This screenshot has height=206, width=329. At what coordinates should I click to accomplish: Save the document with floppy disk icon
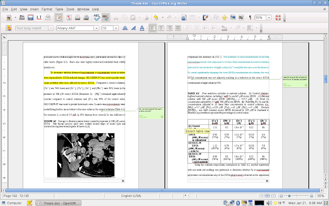pos(30,18)
